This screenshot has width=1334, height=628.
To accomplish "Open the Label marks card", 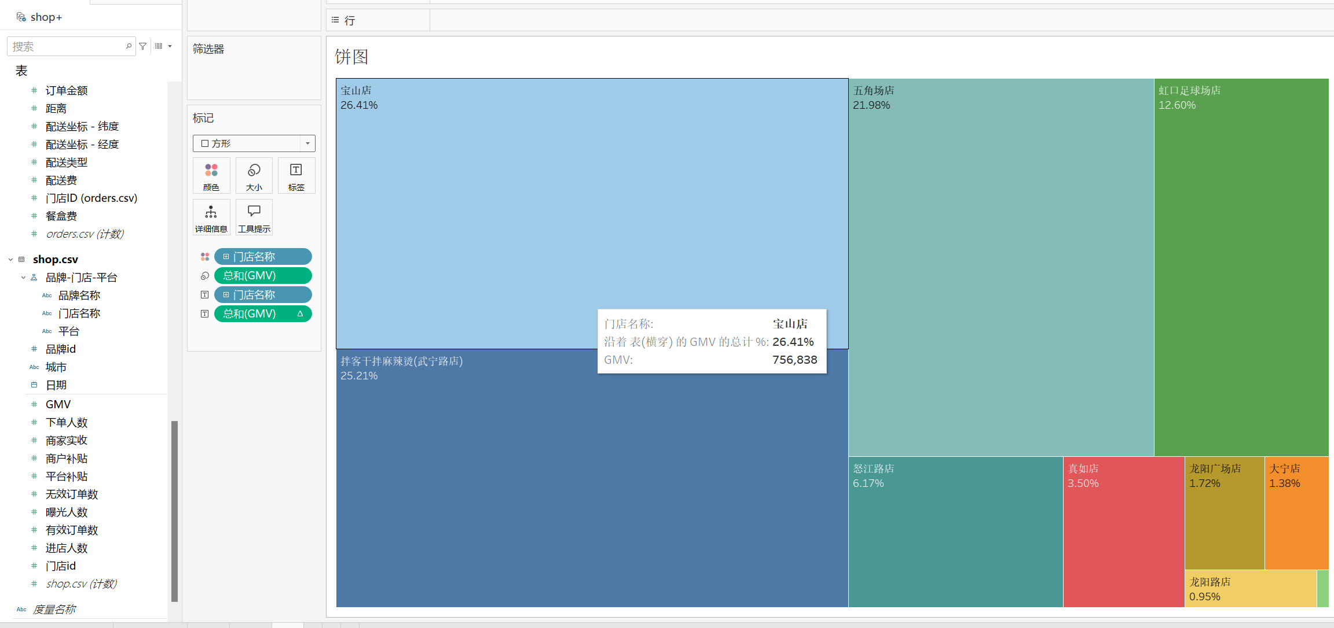I will point(296,176).
